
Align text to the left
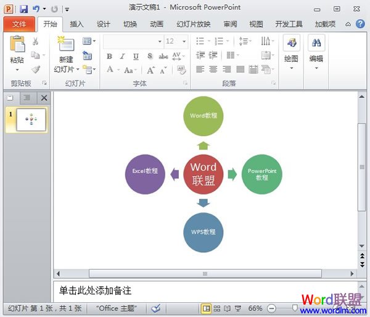tap(200, 69)
